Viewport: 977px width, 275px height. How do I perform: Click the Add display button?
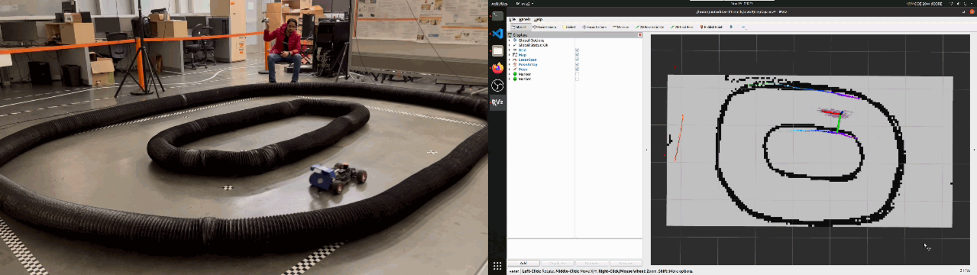coord(523,263)
